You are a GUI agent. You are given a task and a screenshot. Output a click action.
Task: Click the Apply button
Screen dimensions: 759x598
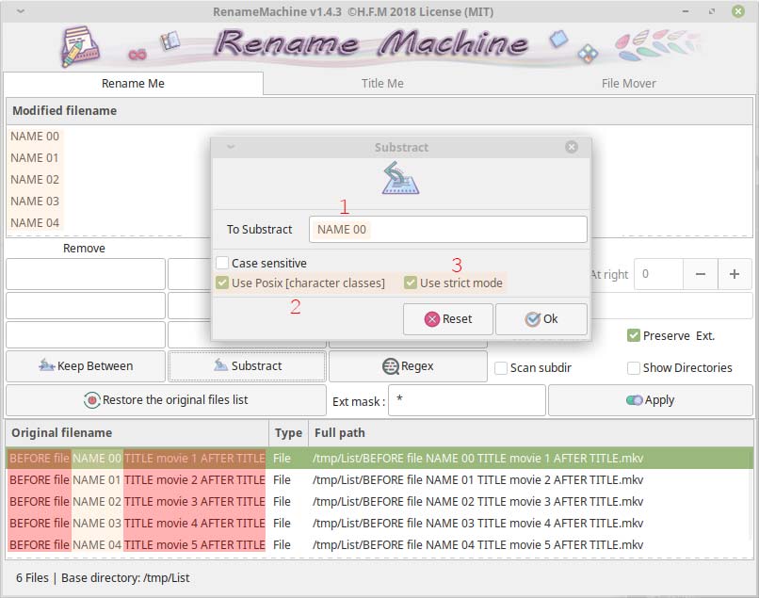pyautogui.click(x=650, y=400)
